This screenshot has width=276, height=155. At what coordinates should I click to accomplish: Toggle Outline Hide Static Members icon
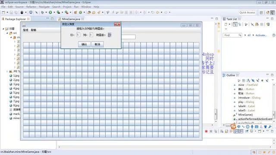258,81
